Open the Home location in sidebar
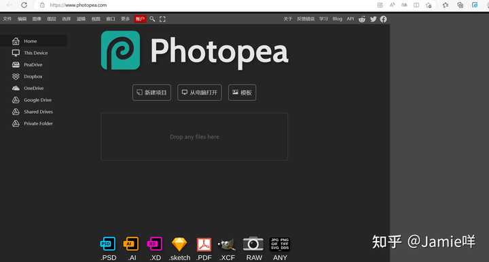489x262 pixels. (33, 41)
